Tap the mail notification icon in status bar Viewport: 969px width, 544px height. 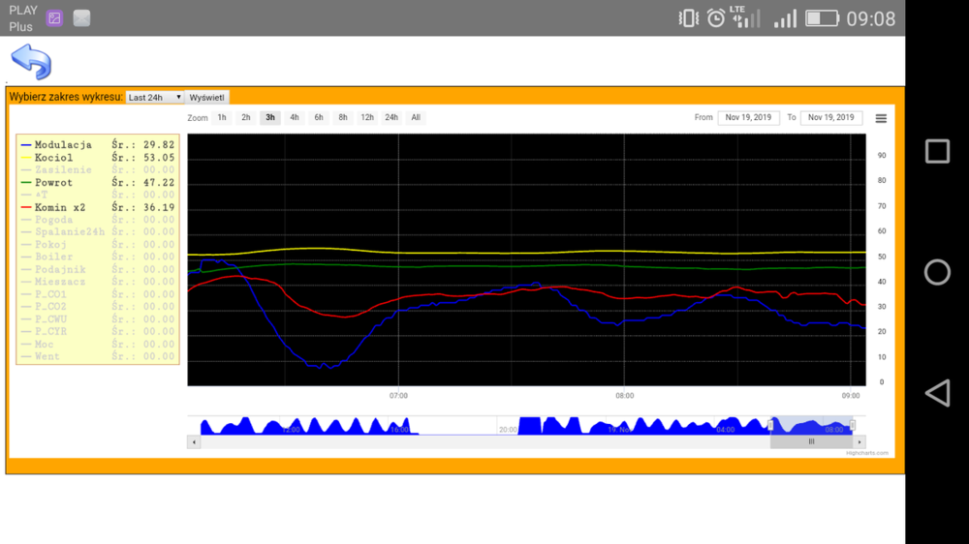click(x=81, y=18)
